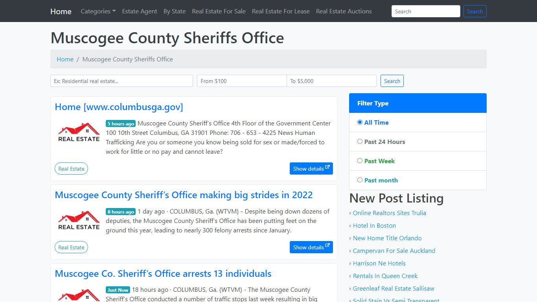Click the Search button beside price filters
Viewport: 537px width, 302px height.
(x=392, y=81)
